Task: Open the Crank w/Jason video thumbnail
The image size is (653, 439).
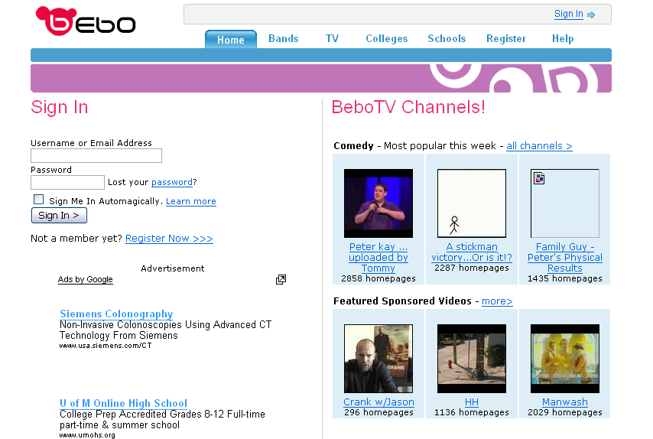Action: (x=378, y=359)
